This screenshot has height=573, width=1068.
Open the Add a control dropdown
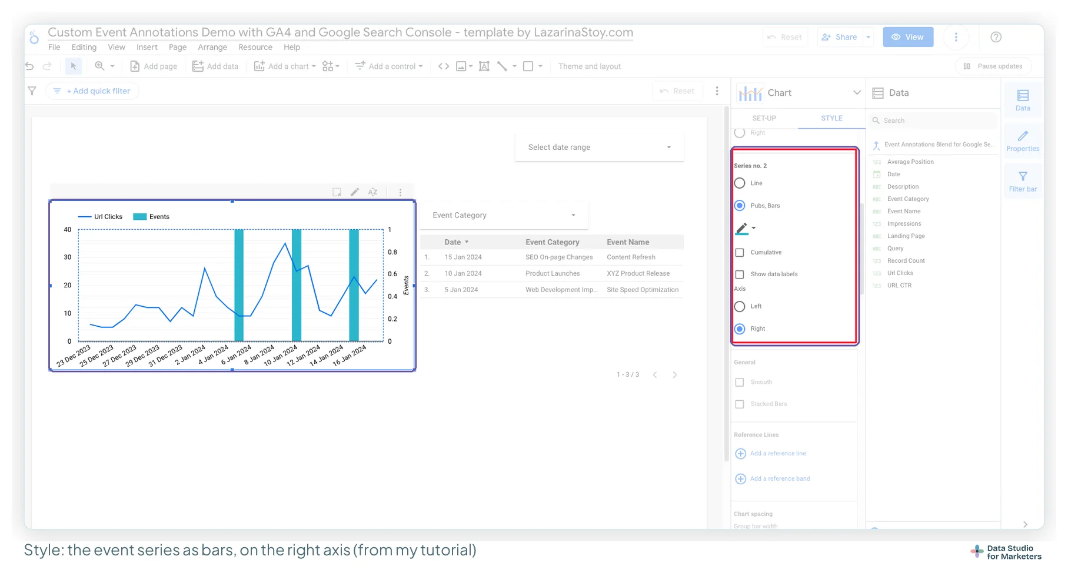pos(389,66)
